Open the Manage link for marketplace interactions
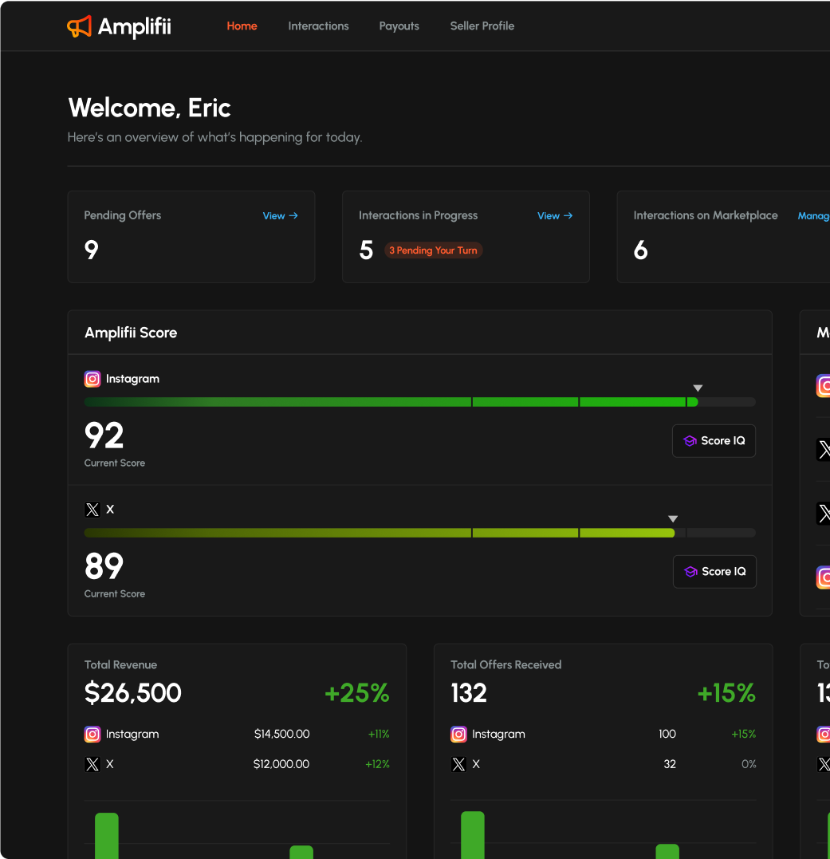This screenshot has height=859, width=830. coord(813,215)
